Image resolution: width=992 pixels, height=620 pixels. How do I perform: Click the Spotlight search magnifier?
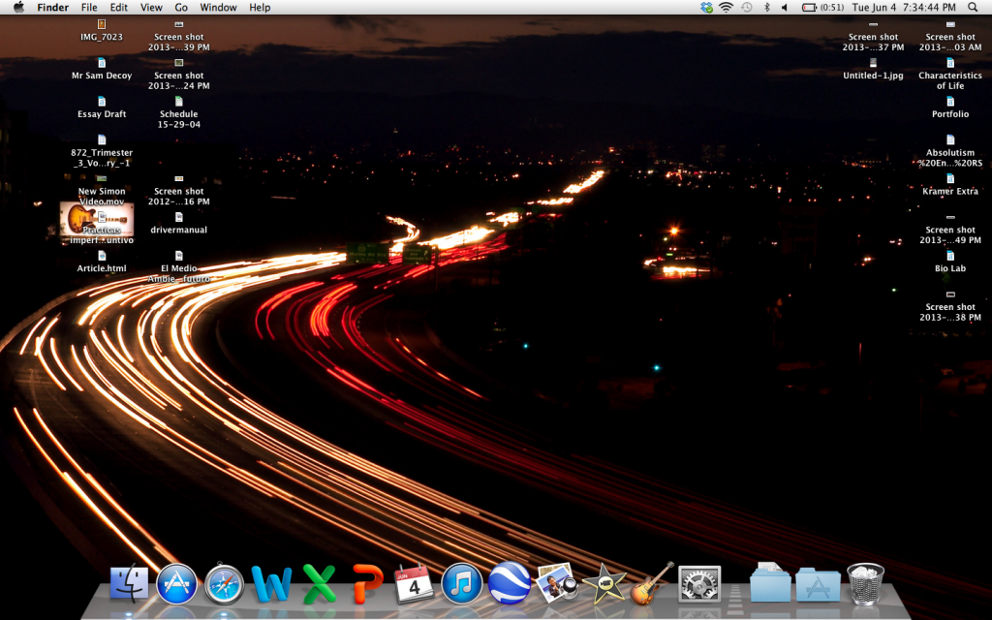(973, 7)
